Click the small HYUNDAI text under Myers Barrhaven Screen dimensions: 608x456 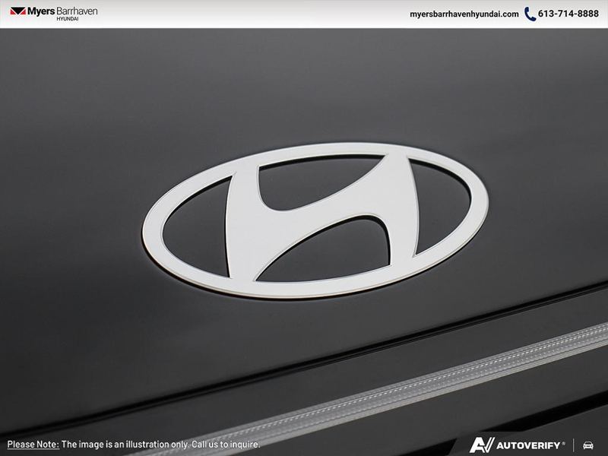click(67, 19)
